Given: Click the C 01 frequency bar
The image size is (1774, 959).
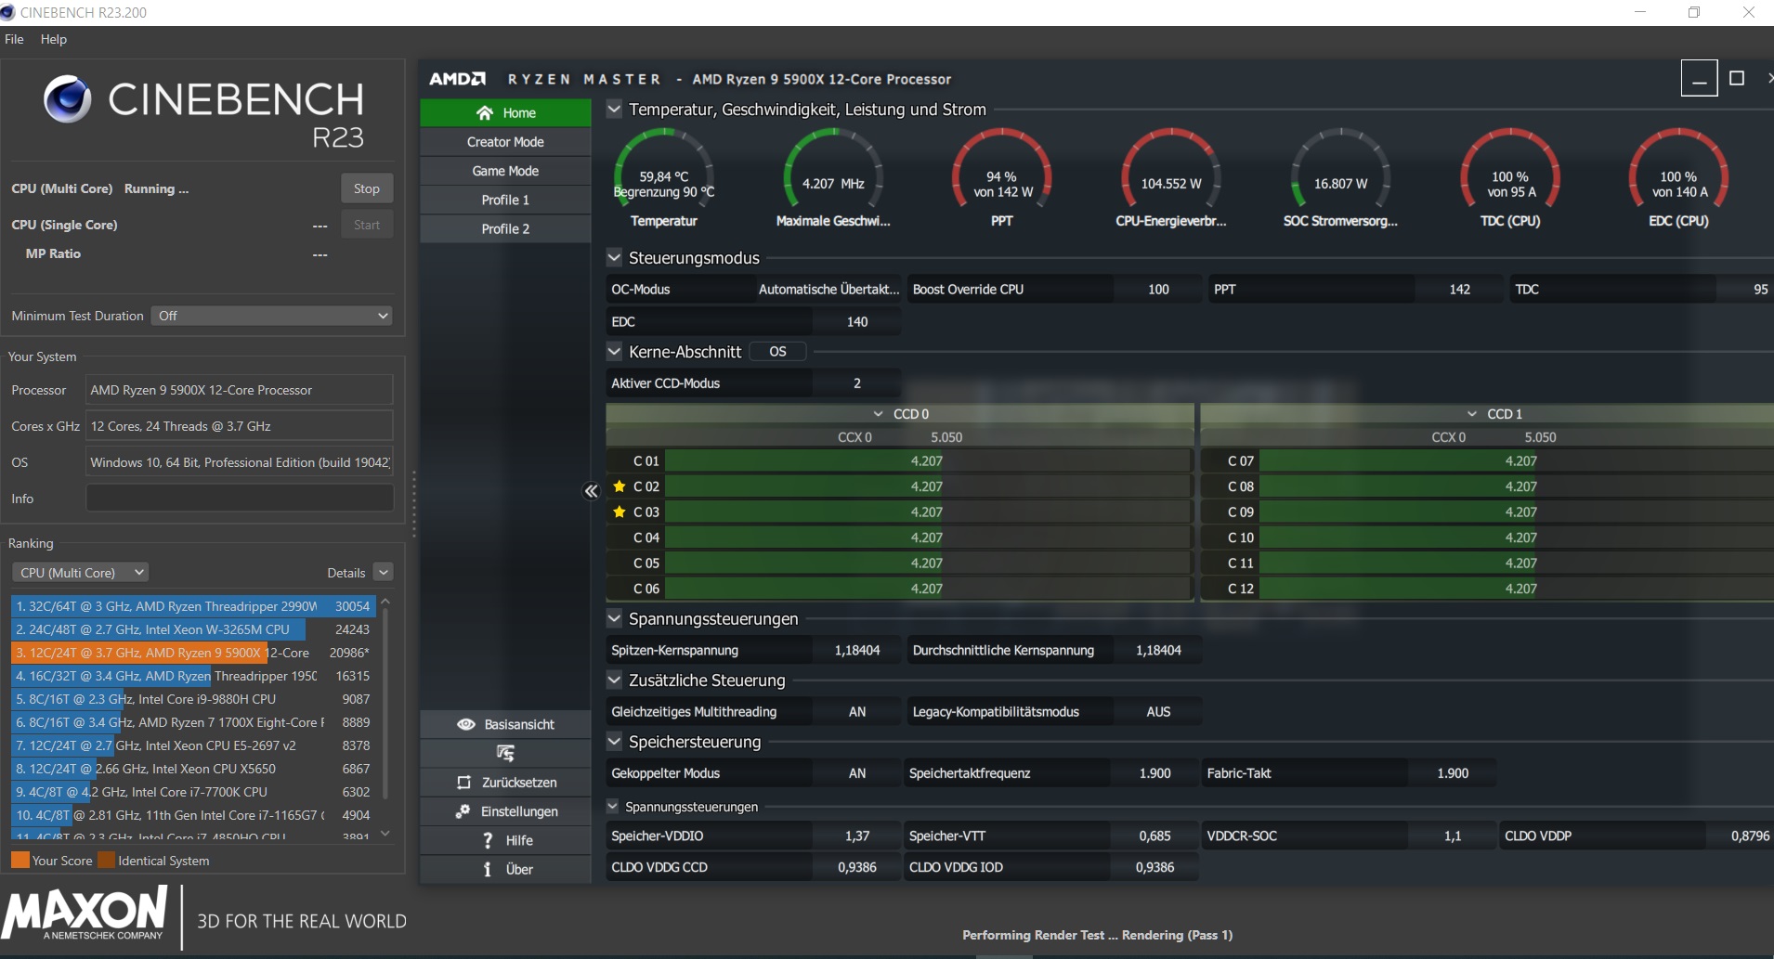Looking at the screenshot, I should click(x=927, y=460).
